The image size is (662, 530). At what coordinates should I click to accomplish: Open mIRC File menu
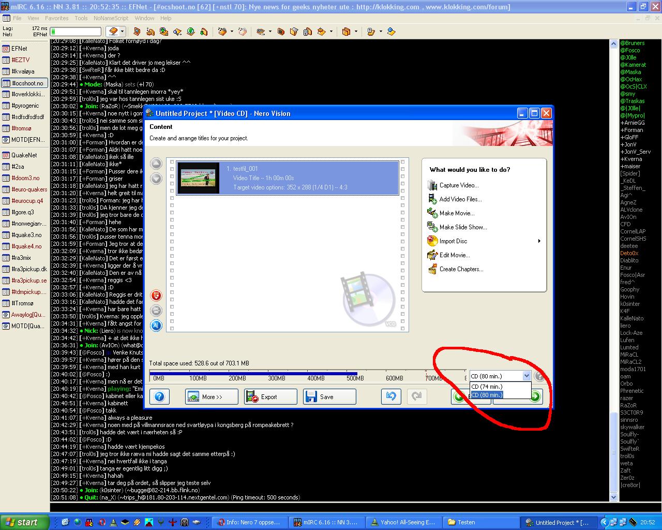17,18
